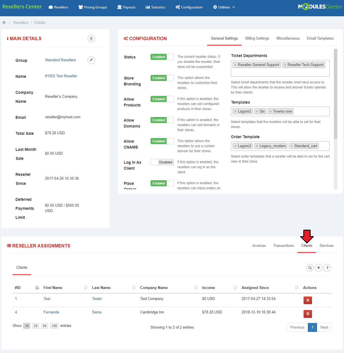Open Configuration in top navigation
This screenshot has height=353, width=344.
pyautogui.click(x=189, y=7)
